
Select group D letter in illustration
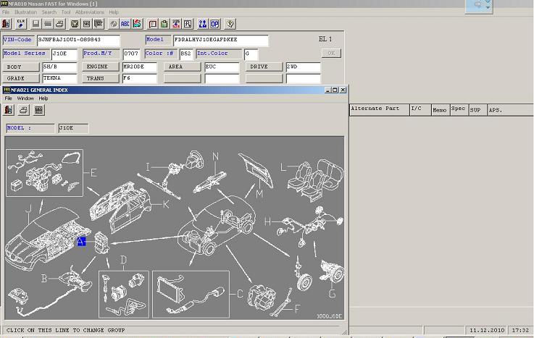coord(123,260)
